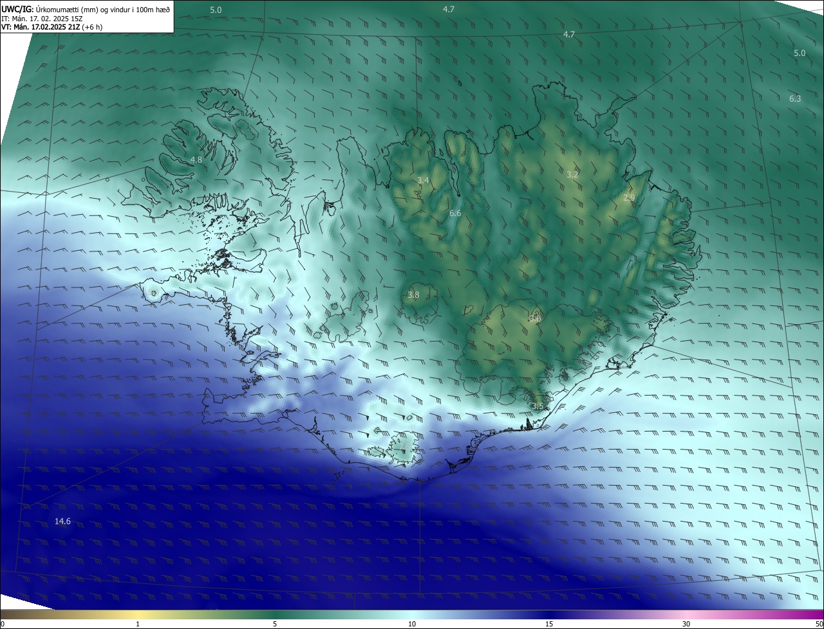
Task: Click the 5.0 value just above the 6.3 label
Action: pos(800,53)
